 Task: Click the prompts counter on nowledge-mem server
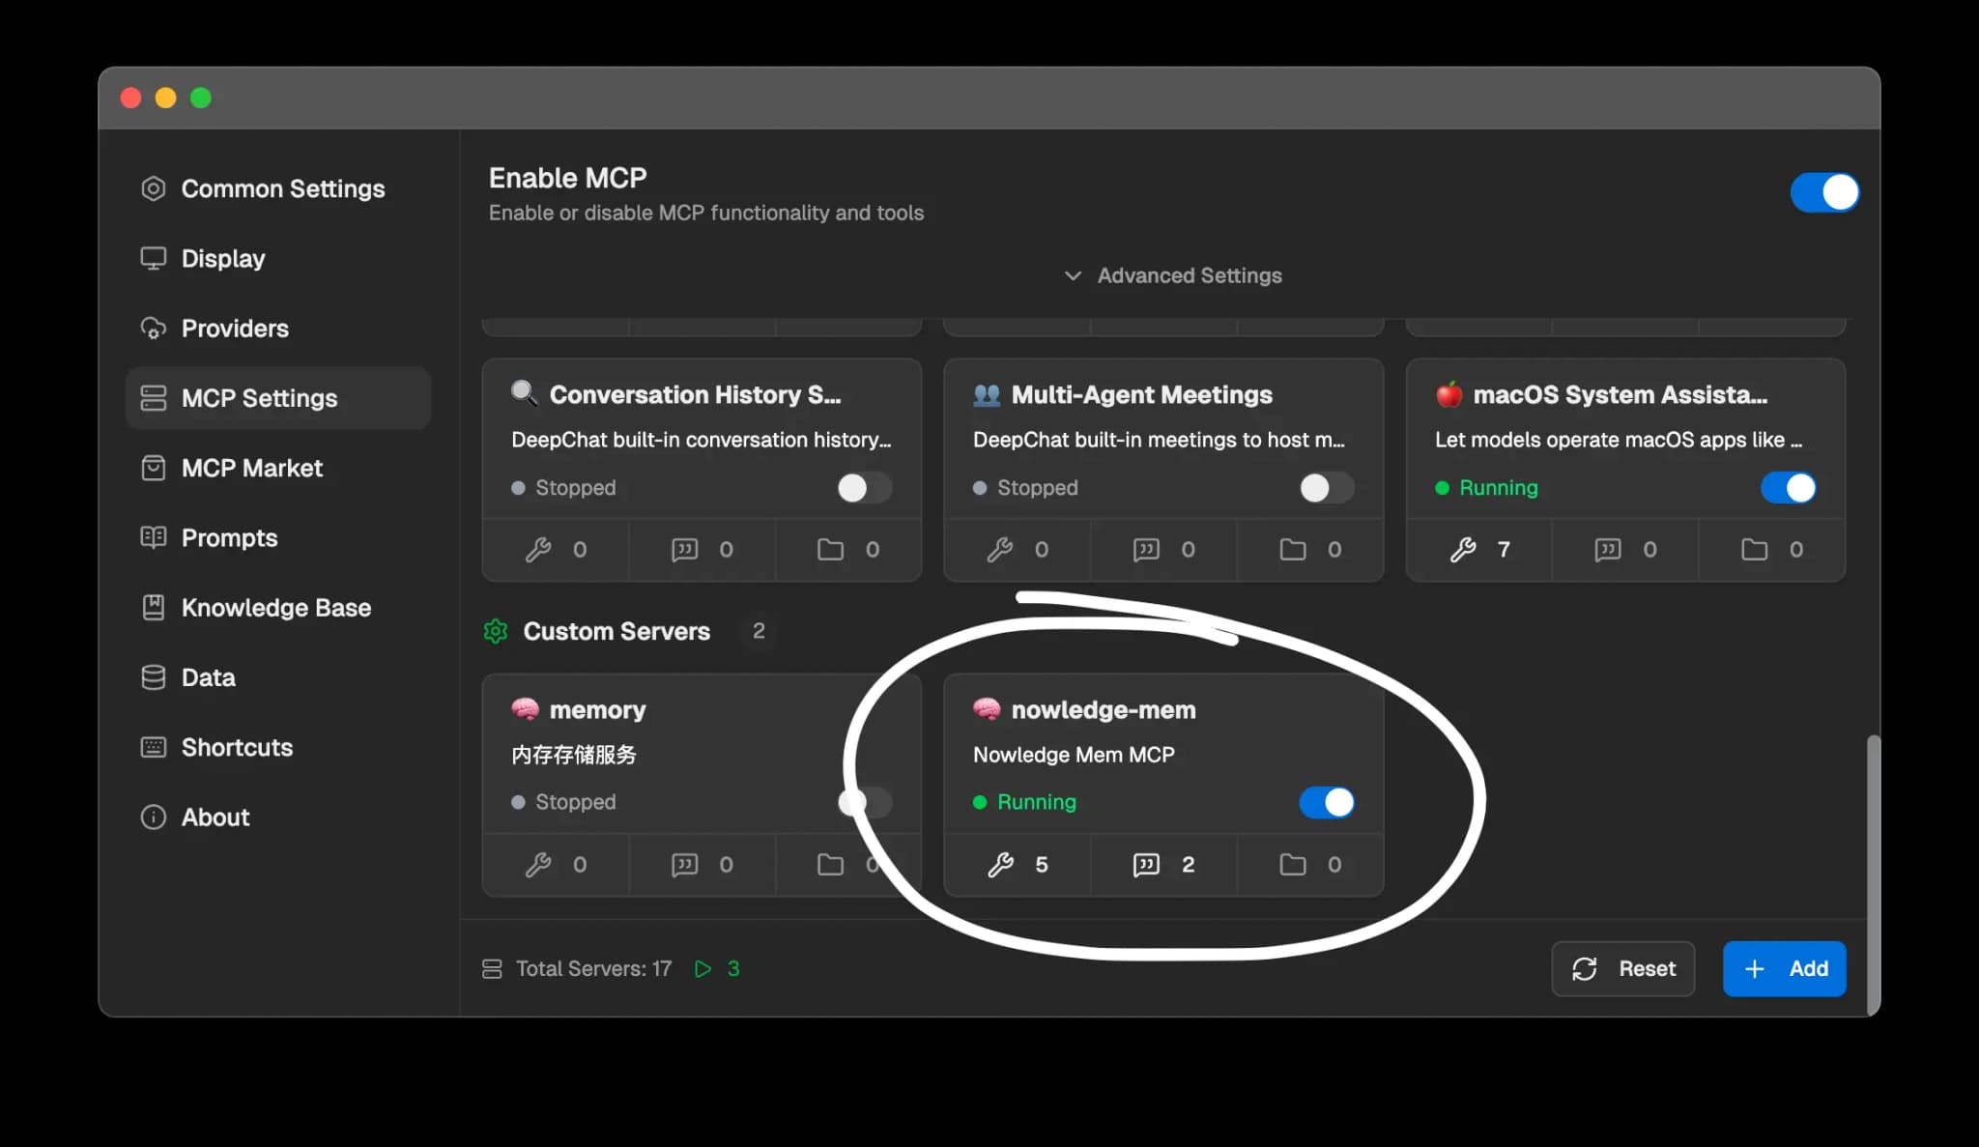coord(1163,865)
